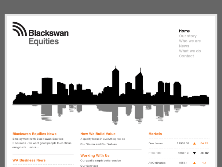
Task: Click the black down arrow for FTSE 100
Action: click(195, 153)
